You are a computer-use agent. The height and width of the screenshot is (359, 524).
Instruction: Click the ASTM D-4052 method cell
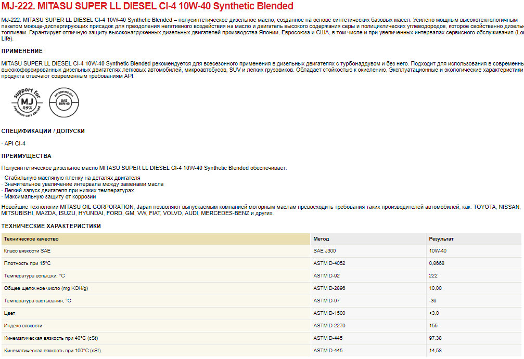coord(329,263)
